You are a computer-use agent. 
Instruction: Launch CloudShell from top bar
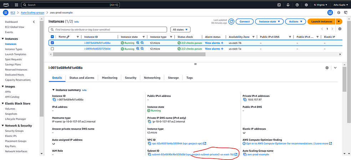[x=279, y=5]
